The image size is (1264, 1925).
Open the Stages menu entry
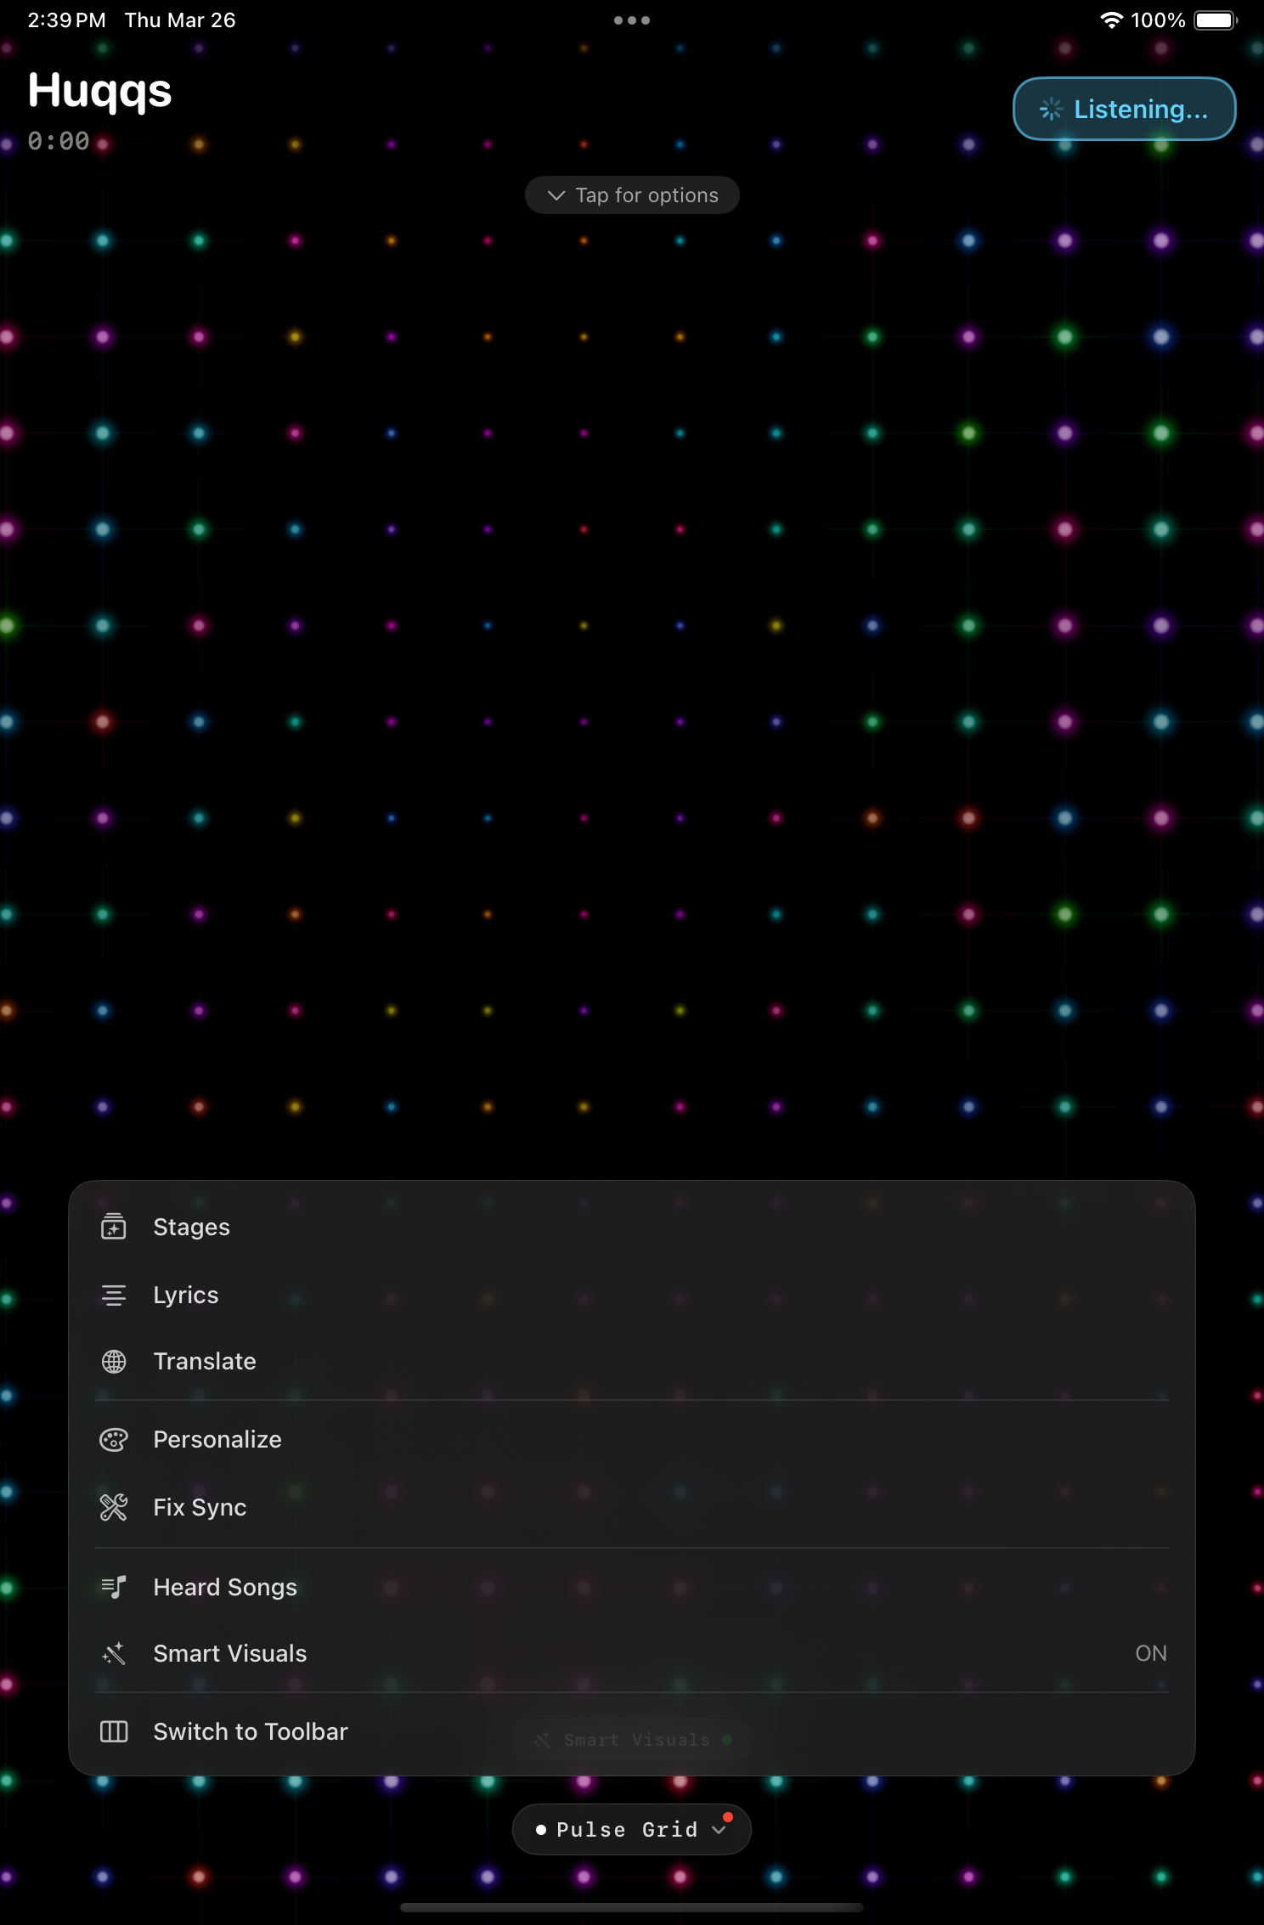point(632,1227)
